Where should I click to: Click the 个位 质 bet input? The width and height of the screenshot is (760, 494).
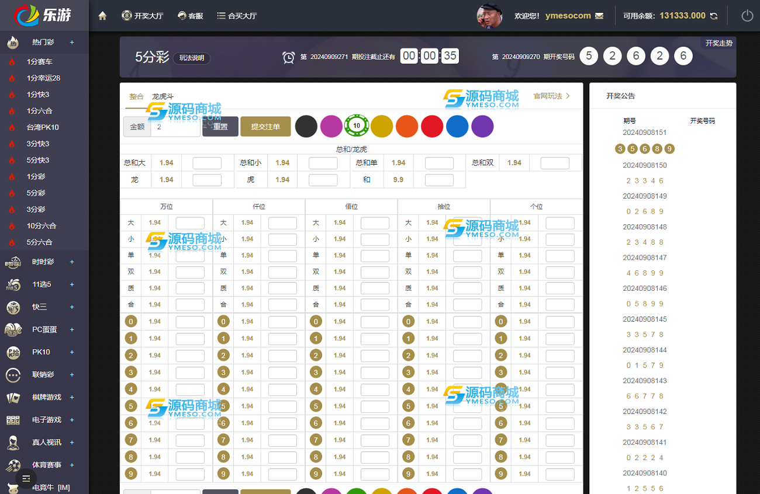tap(560, 288)
